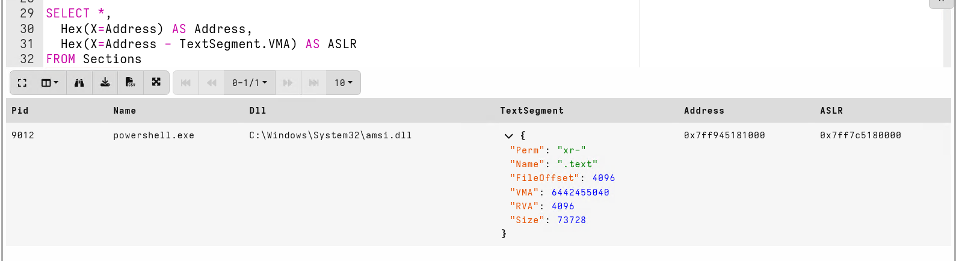Collapse the TextSegment JSON object
Screen dimensions: 956x261
508,136
